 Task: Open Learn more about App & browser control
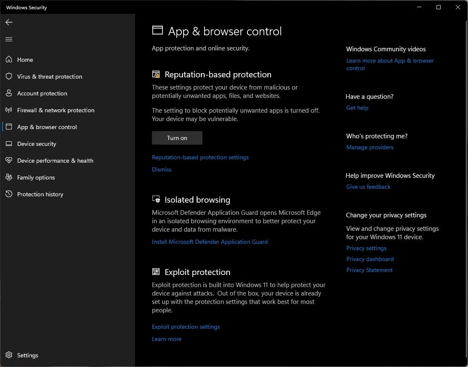[x=390, y=64]
